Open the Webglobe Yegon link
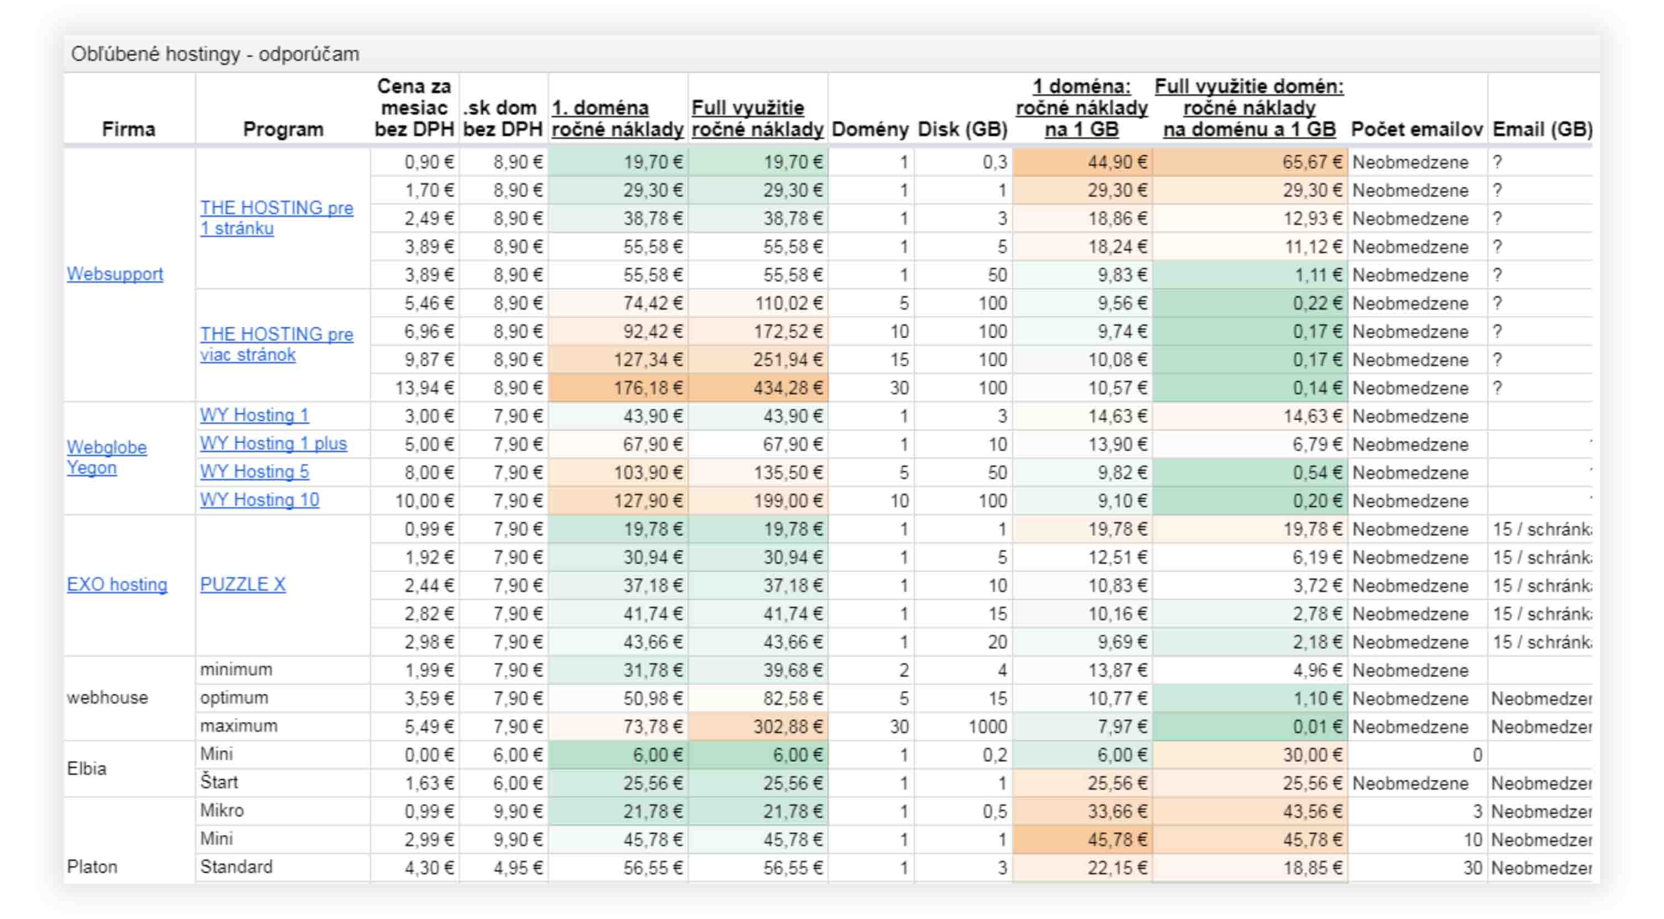The width and height of the screenshot is (1664, 919). click(107, 457)
